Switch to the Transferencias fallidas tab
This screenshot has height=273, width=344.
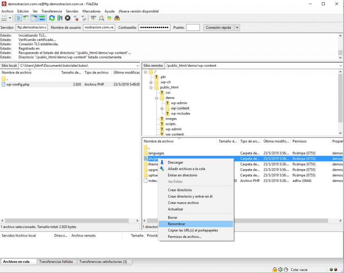56,262
